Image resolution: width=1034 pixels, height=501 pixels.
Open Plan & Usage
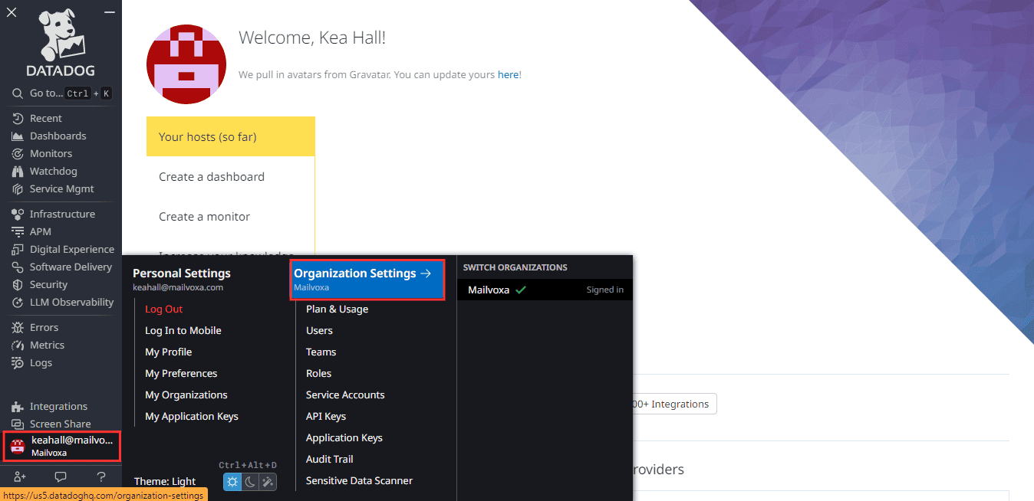tap(338, 309)
